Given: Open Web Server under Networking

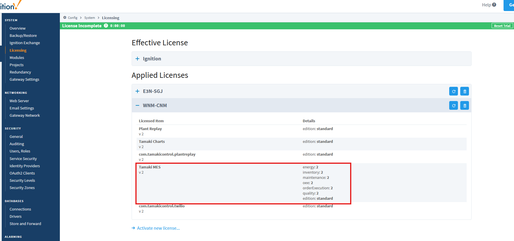Looking at the screenshot, I should 19,101.
